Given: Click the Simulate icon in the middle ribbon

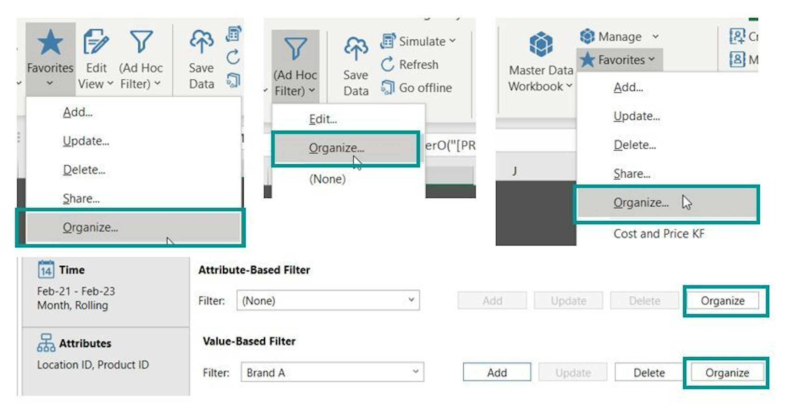Looking at the screenshot, I should [x=388, y=41].
